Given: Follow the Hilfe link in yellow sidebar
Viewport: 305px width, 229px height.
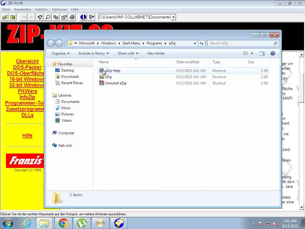Looking at the screenshot, I should coord(27,136).
